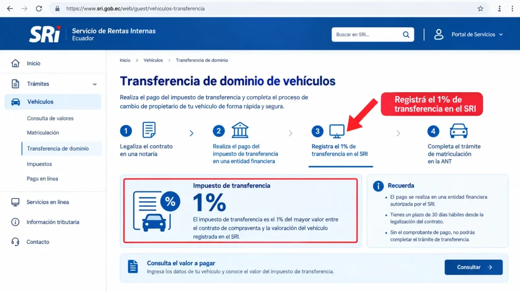Viewport: 520px width, 292px height.
Task: Click the Vehículos car icon in sidebar
Action: click(x=16, y=101)
